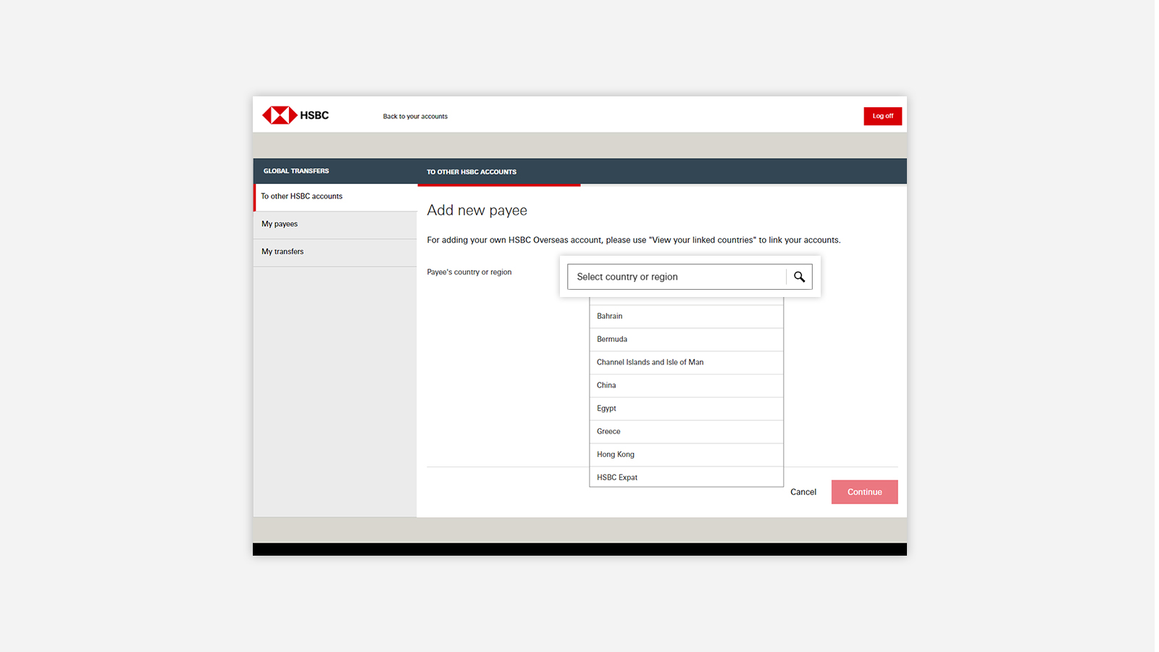Open My transfers in sidebar
This screenshot has width=1159, height=652.
(x=335, y=252)
